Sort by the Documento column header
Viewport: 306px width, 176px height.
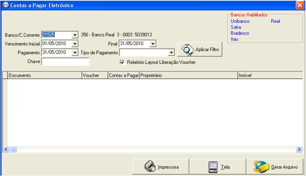click(44, 75)
